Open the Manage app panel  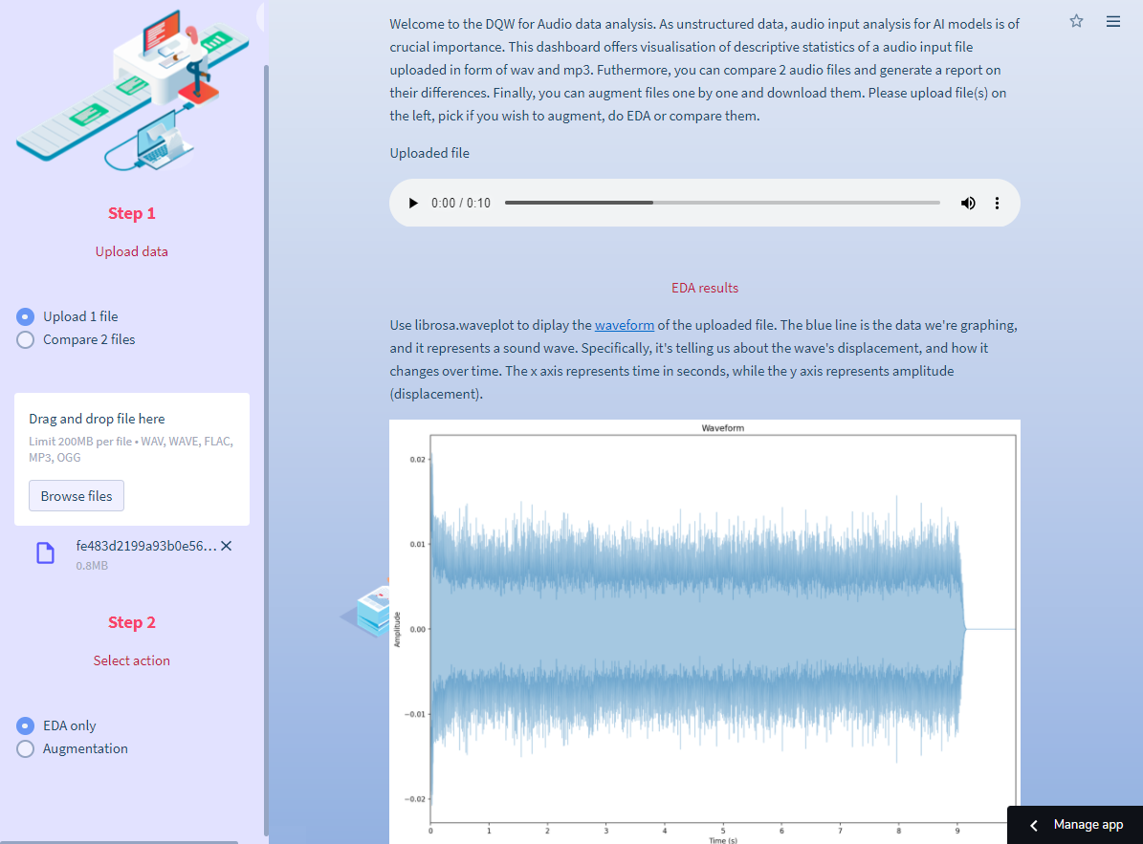point(1088,825)
